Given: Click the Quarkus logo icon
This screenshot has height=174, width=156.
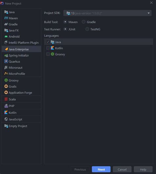Looking at the screenshot, I should 6,62.
